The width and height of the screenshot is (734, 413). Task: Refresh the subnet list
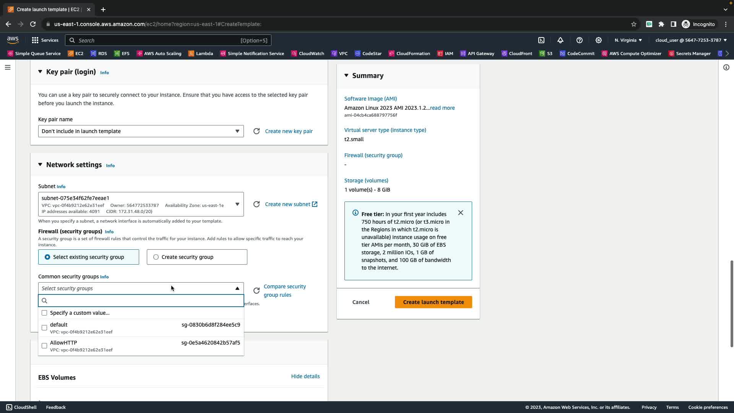[257, 204]
